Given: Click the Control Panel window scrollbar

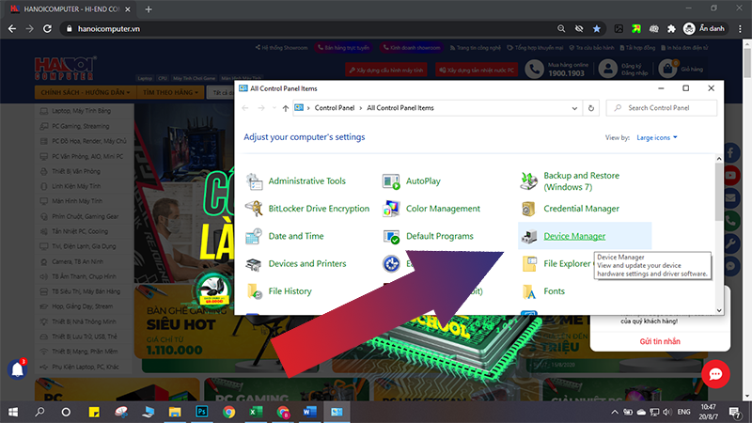Looking at the screenshot, I should pos(718,192).
